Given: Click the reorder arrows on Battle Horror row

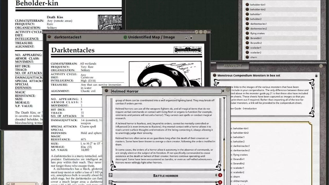Looking at the screenshot, I should (x=216, y=175).
